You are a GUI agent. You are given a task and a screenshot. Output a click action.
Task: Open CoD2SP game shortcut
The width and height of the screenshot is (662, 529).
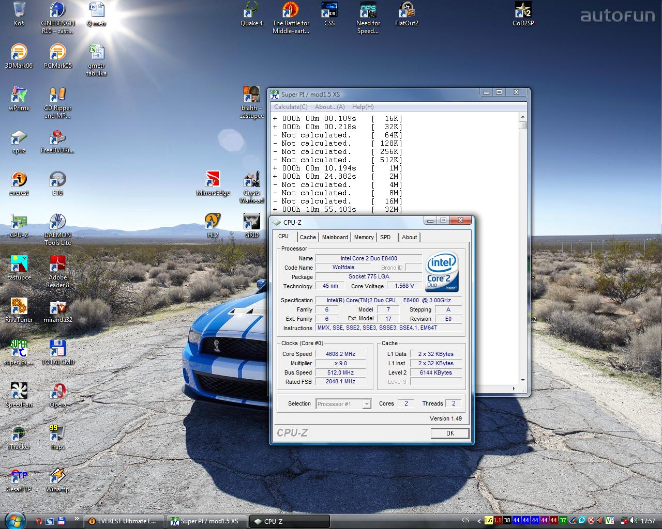click(x=523, y=13)
